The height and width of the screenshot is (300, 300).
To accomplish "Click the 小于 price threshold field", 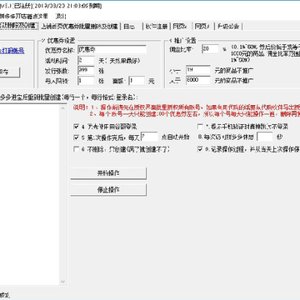I will [198, 70].
